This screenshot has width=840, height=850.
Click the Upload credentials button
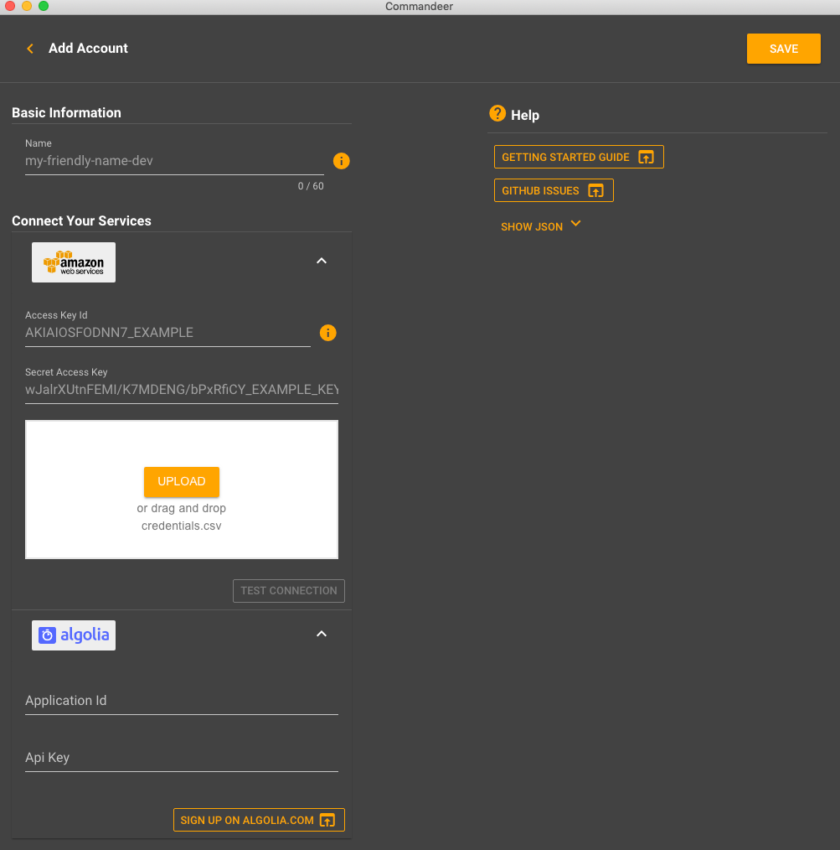point(182,481)
